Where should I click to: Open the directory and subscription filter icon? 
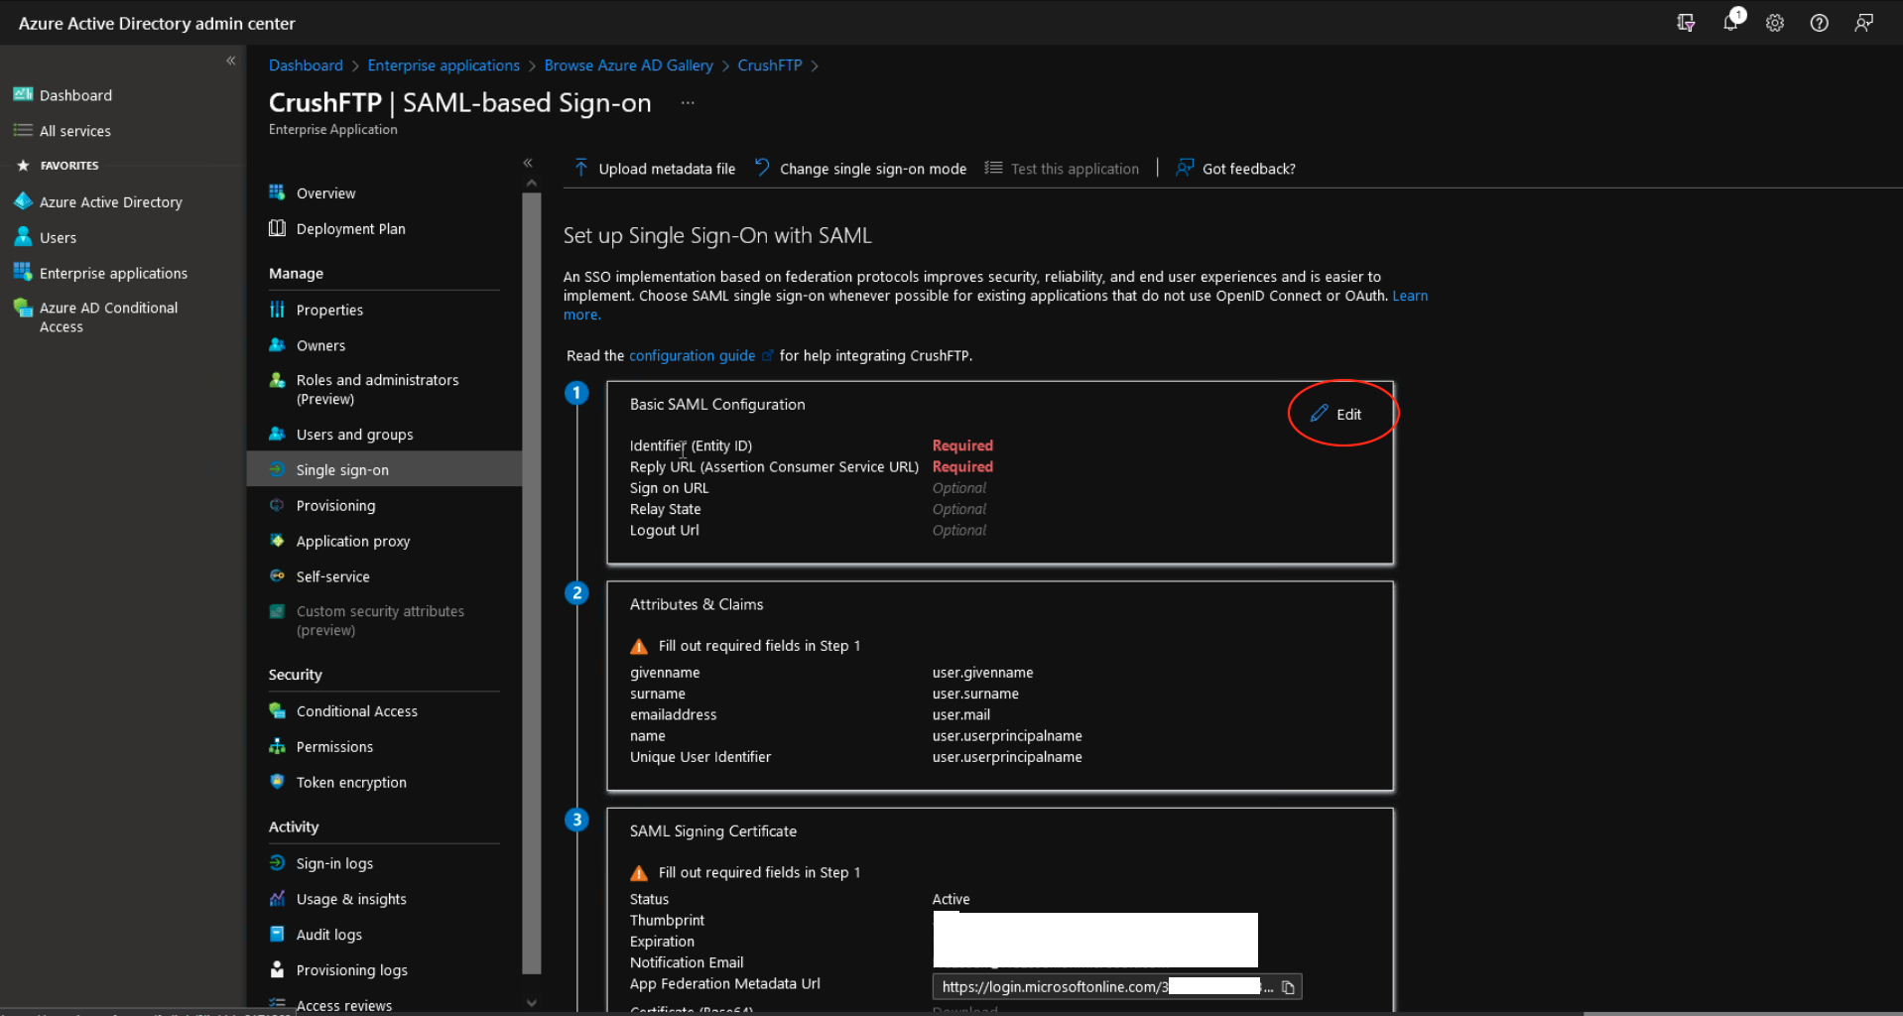[1686, 23]
